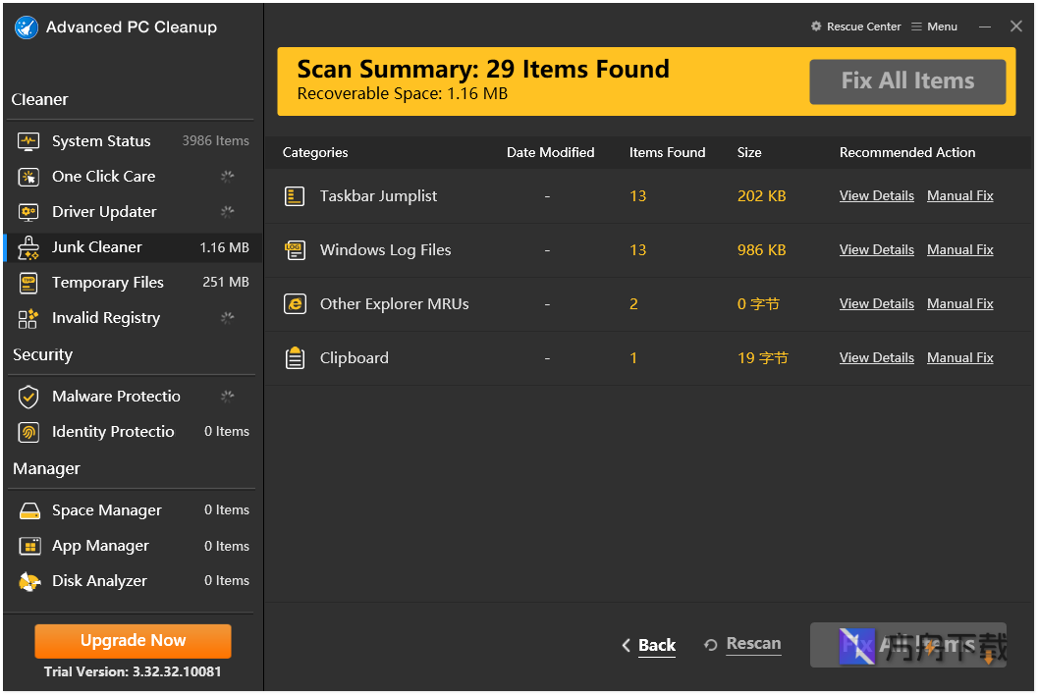Click the Rescan link
The height and width of the screenshot is (695, 1038).
pos(753,644)
